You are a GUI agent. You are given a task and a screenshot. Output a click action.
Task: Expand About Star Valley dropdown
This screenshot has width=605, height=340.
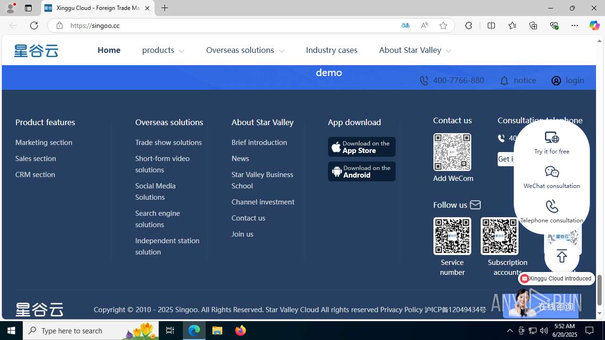(415, 50)
